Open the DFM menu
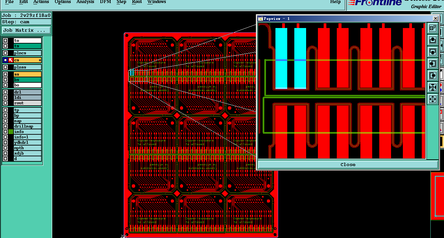 point(106,2)
